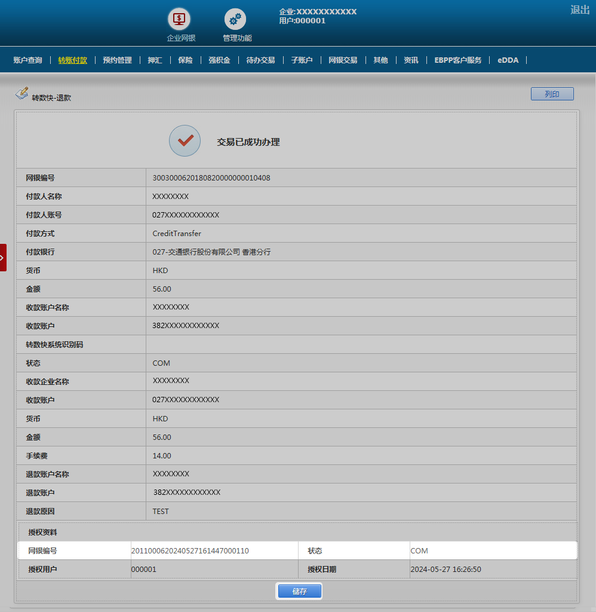Choose the 子账户 menu item
This screenshot has width=596, height=612.
[302, 60]
